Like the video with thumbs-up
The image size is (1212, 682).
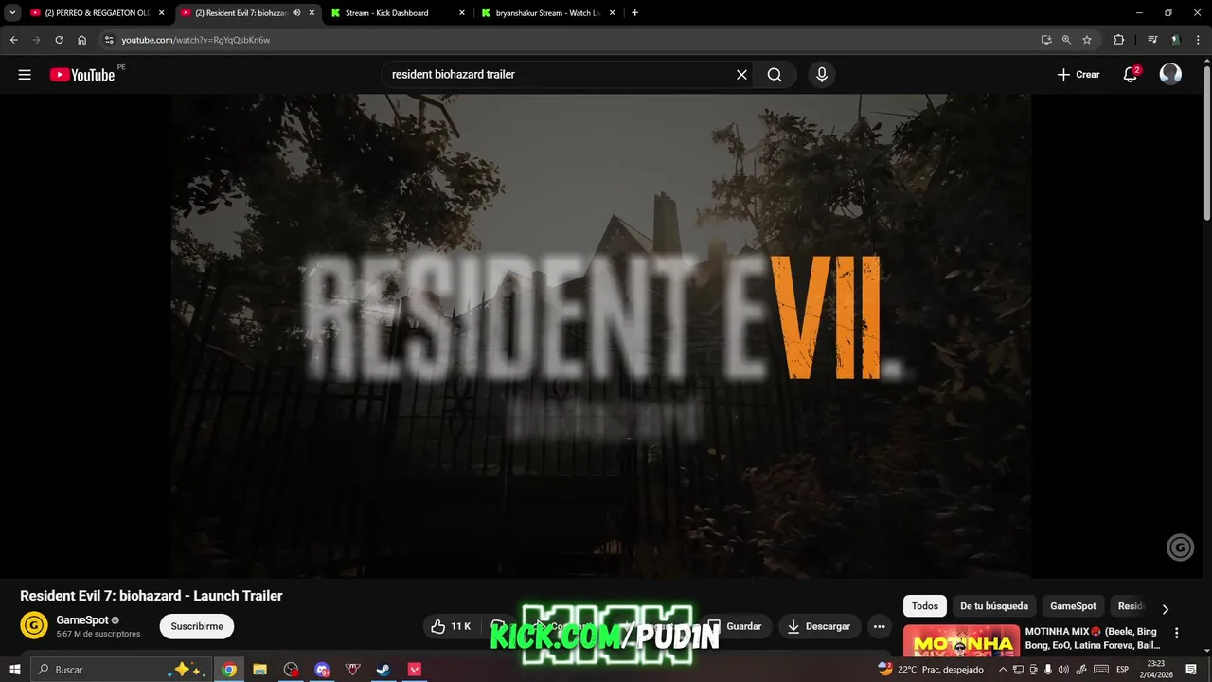451,626
